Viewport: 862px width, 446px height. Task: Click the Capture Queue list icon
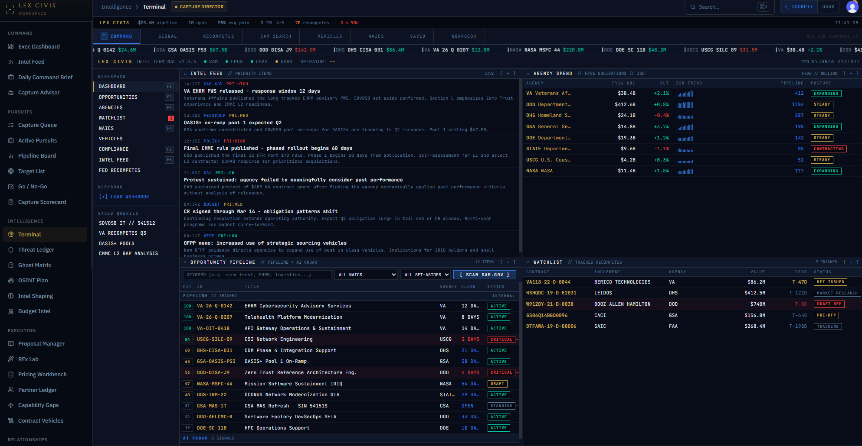(x=11, y=125)
